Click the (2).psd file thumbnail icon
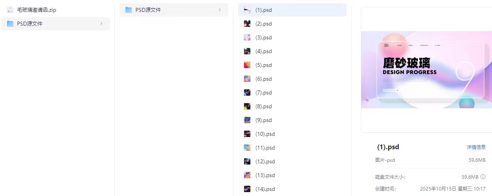The height and width of the screenshot is (196, 492). (247, 24)
